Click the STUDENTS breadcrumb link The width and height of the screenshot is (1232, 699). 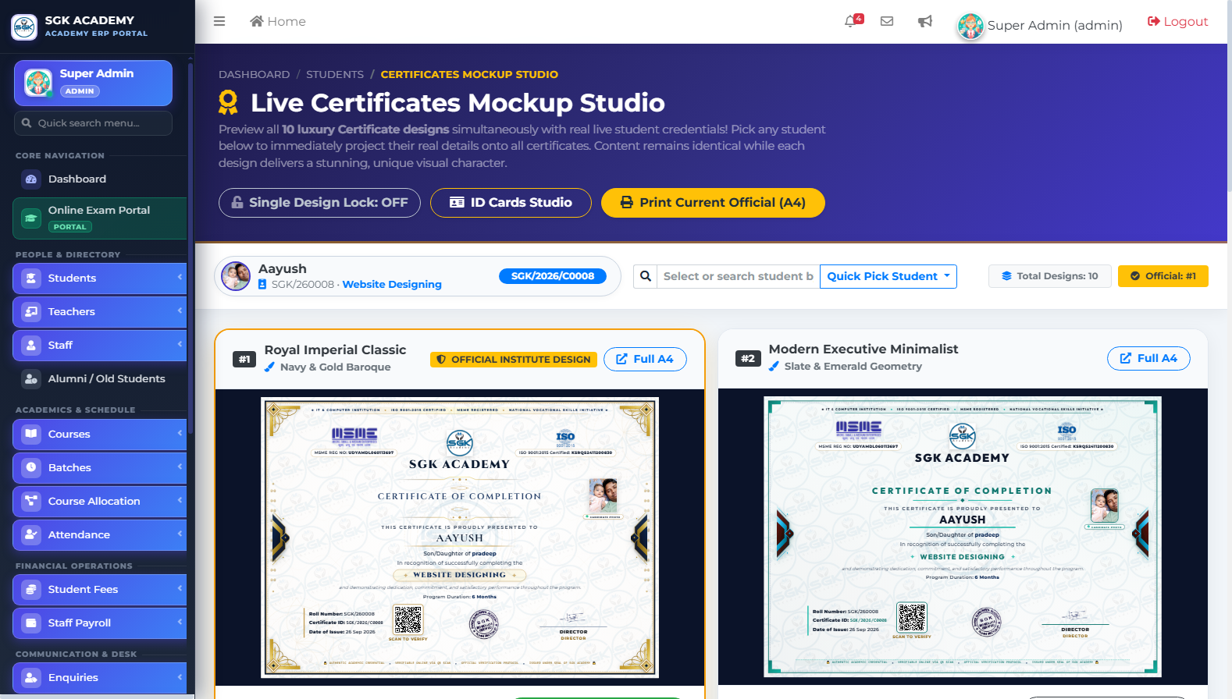[x=335, y=74]
